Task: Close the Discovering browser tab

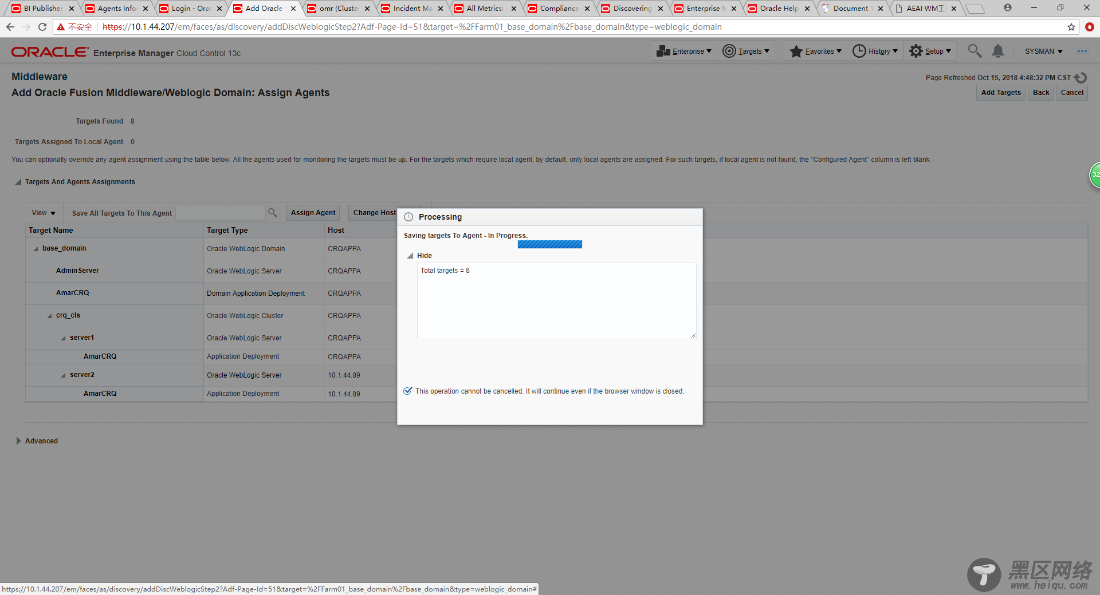Action: coord(661,9)
